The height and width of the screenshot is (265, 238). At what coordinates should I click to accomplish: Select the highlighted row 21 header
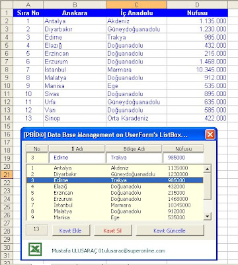coord(7,175)
